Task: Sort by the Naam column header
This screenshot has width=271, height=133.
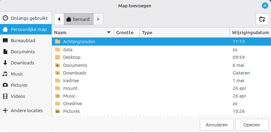Action: 83,32
